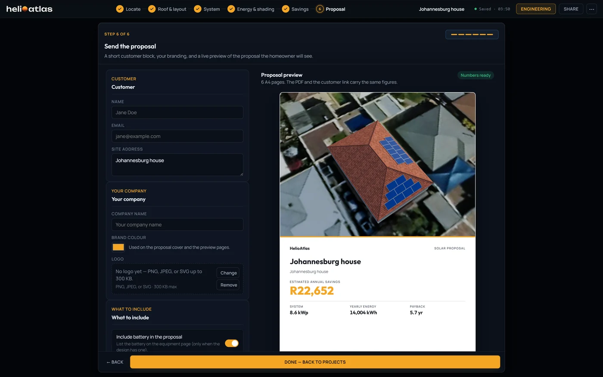
Task: Click the Locate step checkmark icon
Action: click(x=120, y=9)
